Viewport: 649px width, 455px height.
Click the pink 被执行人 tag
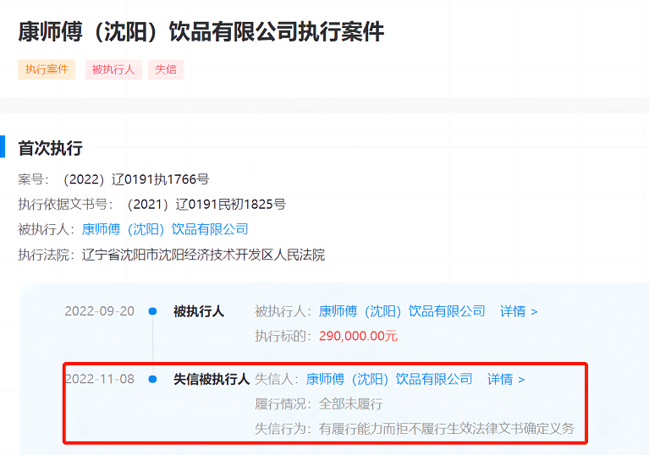(x=113, y=69)
